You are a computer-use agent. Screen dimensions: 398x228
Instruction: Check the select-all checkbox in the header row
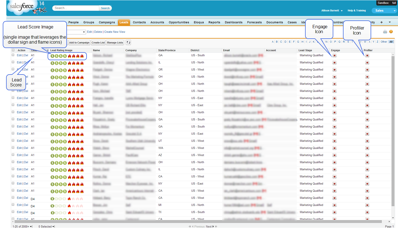click(13, 50)
